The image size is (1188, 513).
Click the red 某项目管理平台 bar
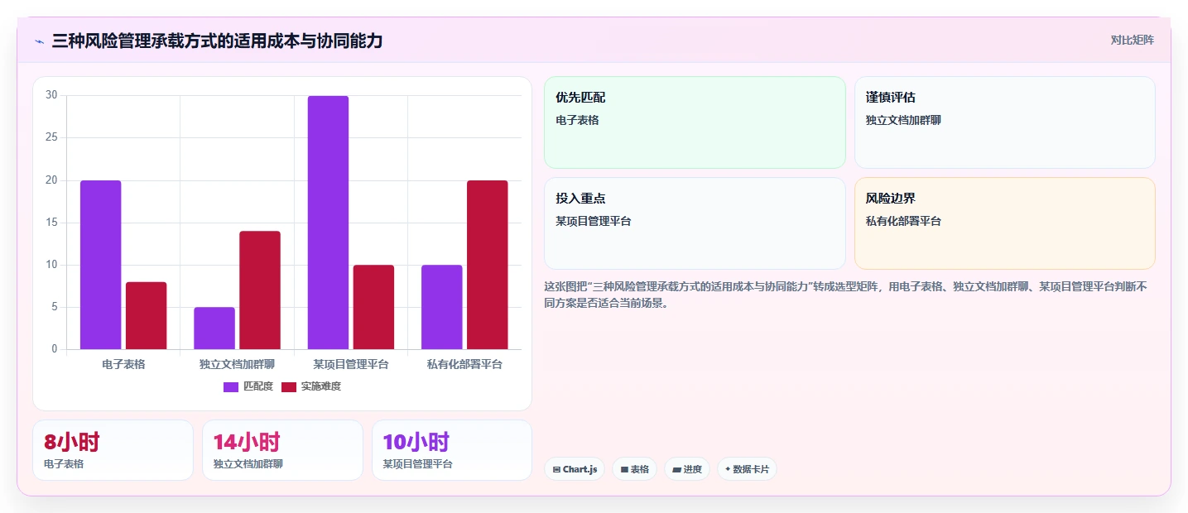coord(373,307)
